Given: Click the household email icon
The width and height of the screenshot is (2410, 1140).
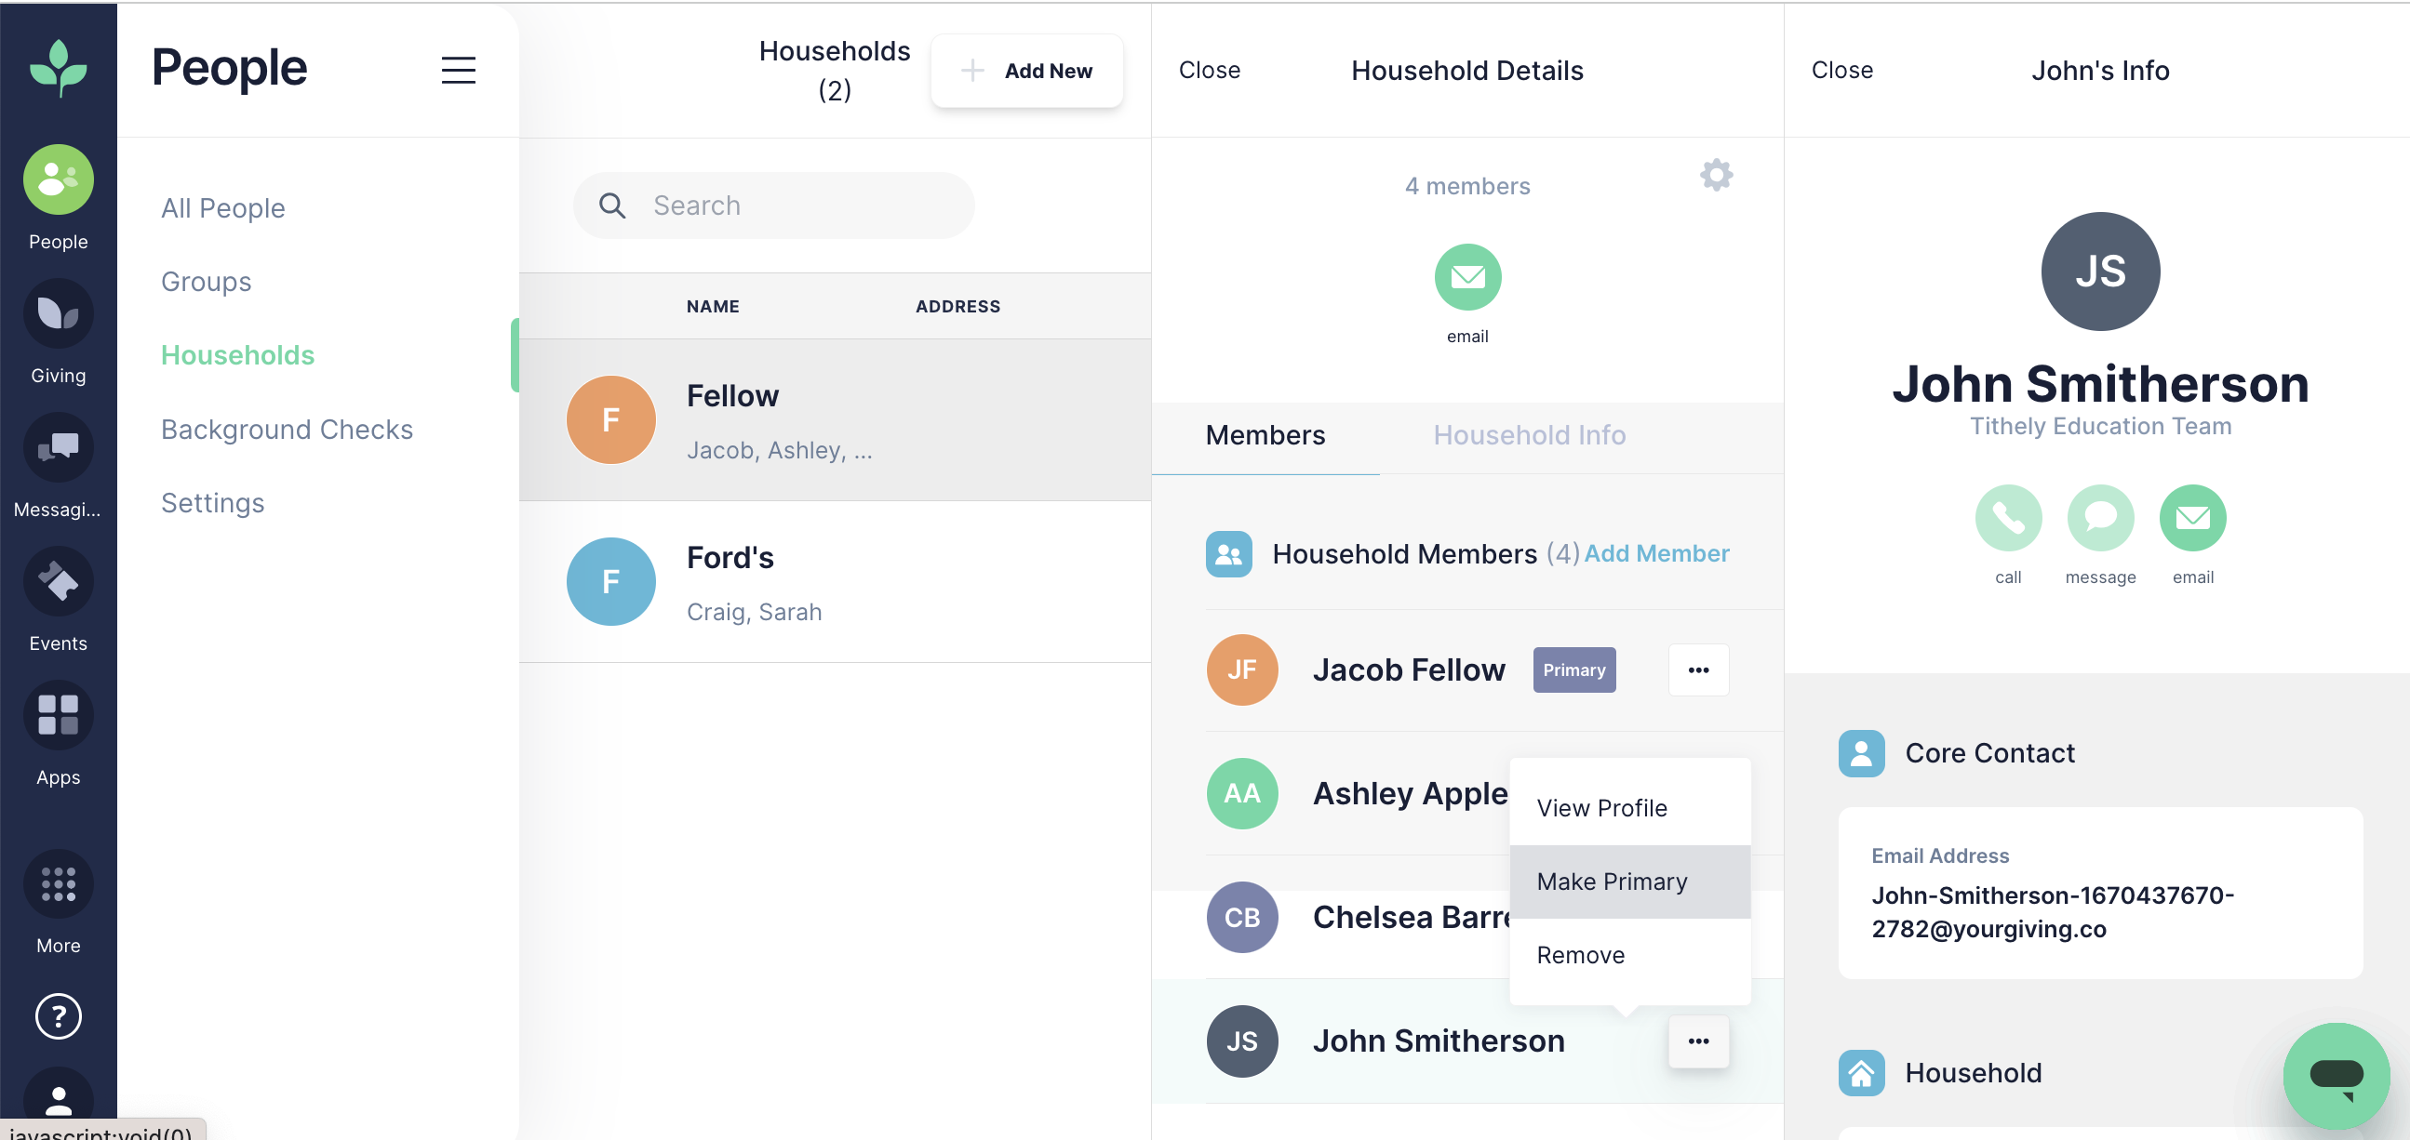Looking at the screenshot, I should [x=1466, y=277].
